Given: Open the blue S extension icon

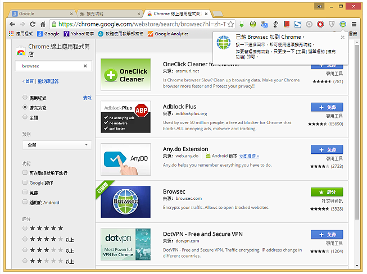Looking at the screenshot, I should click(x=298, y=24).
